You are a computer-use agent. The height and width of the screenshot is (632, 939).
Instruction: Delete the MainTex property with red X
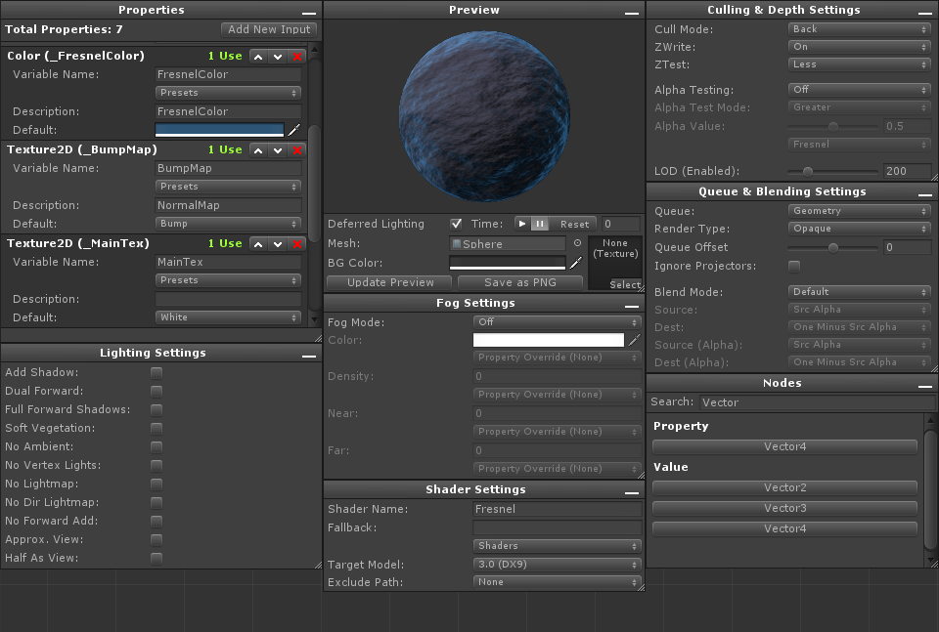tap(297, 244)
